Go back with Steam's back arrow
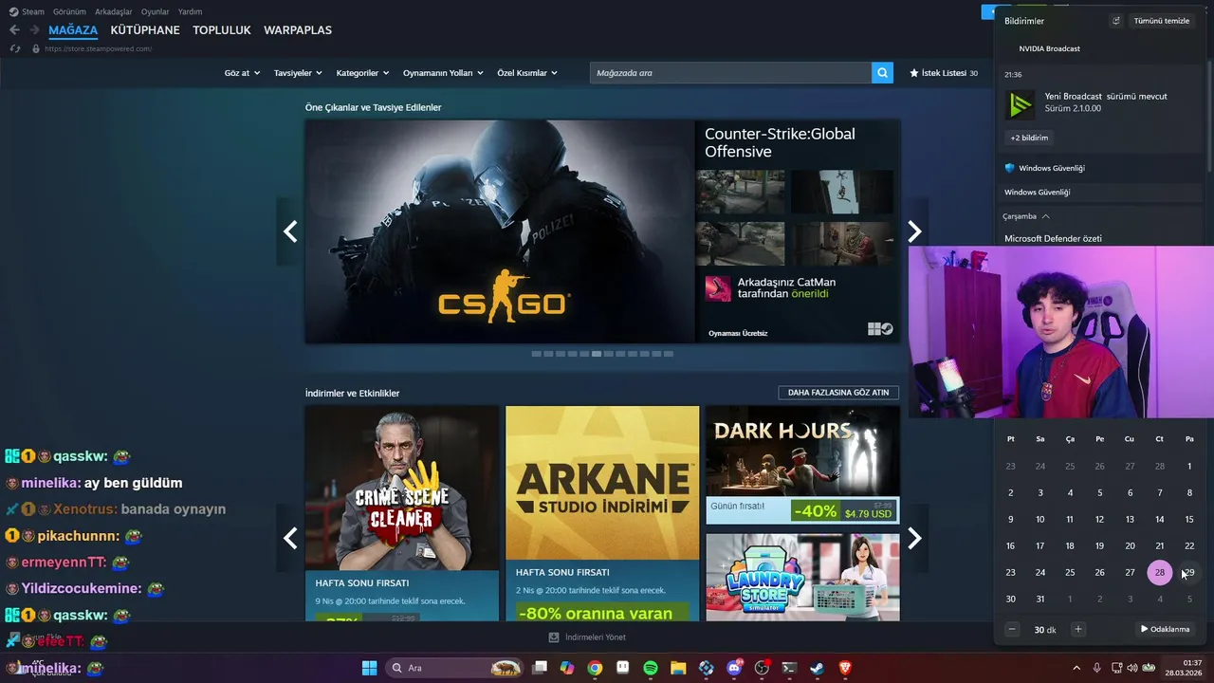The image size is (1214, 683). [x=14, y=30]
